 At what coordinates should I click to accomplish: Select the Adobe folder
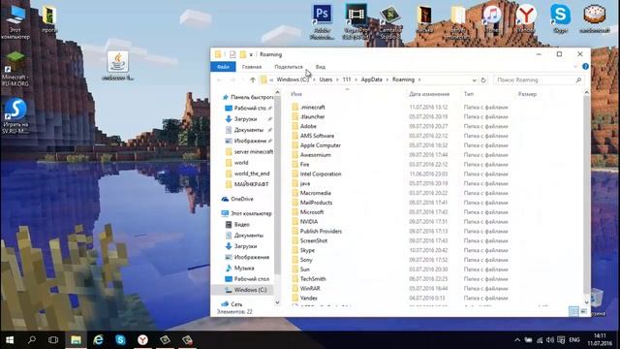pos(308,126)
